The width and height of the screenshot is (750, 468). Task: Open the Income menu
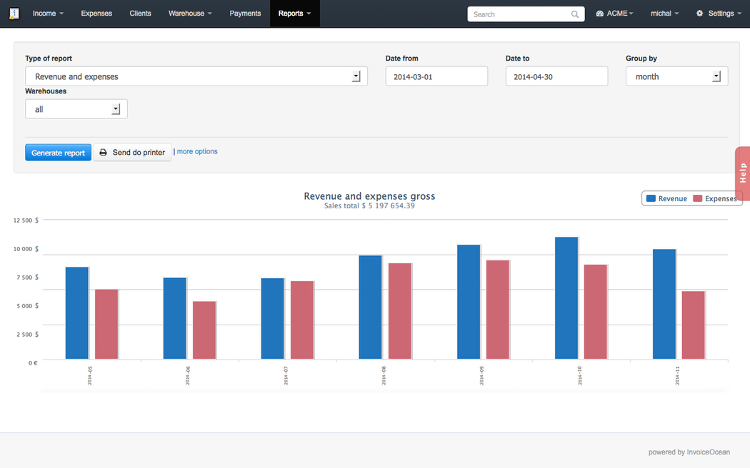[48, 14]
